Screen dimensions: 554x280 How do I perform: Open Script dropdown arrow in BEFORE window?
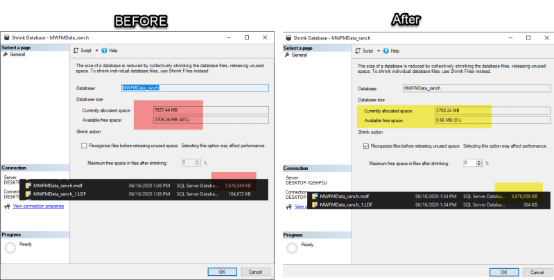[x=97, y=51]
